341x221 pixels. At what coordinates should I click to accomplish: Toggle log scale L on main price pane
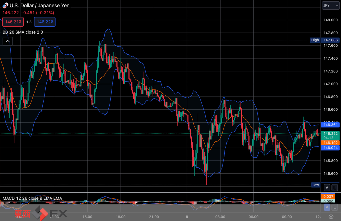[x=335, y=188]
